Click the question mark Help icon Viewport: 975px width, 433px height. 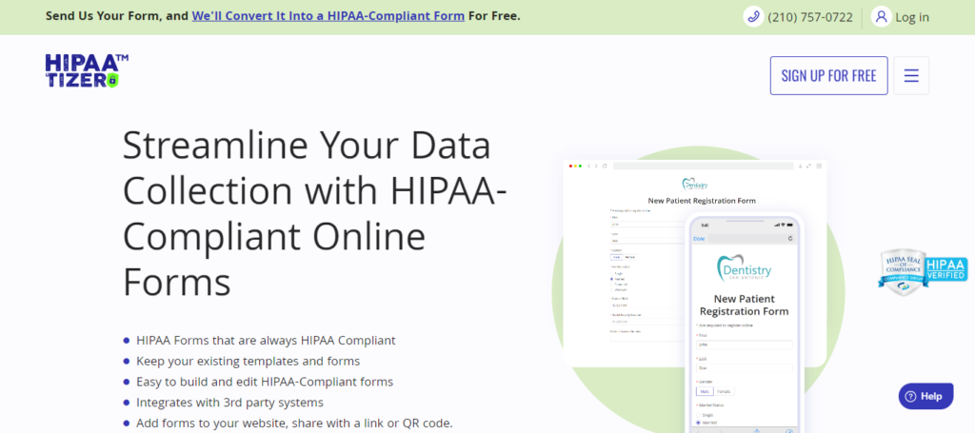(x=910, y=396)
